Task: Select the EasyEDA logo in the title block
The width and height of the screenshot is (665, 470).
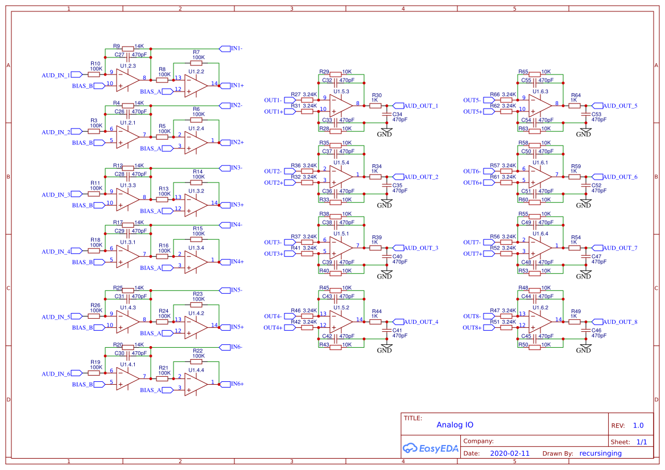Action: tap(431, 448)
